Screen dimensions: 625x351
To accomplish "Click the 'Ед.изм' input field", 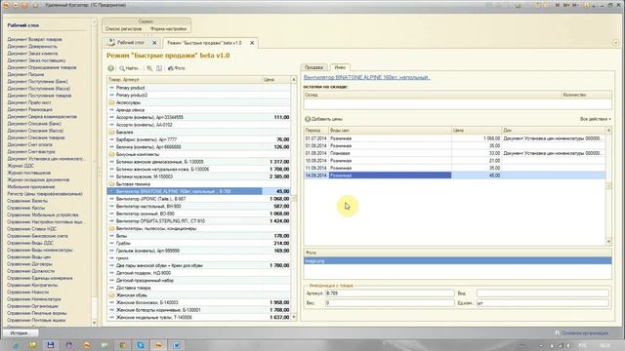I will [x=543, y=303].
